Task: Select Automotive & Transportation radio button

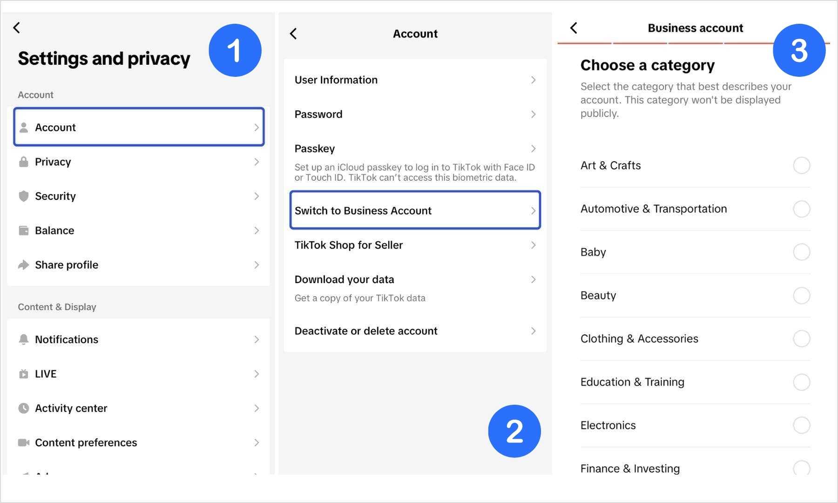Action: [x=801, y=209]
